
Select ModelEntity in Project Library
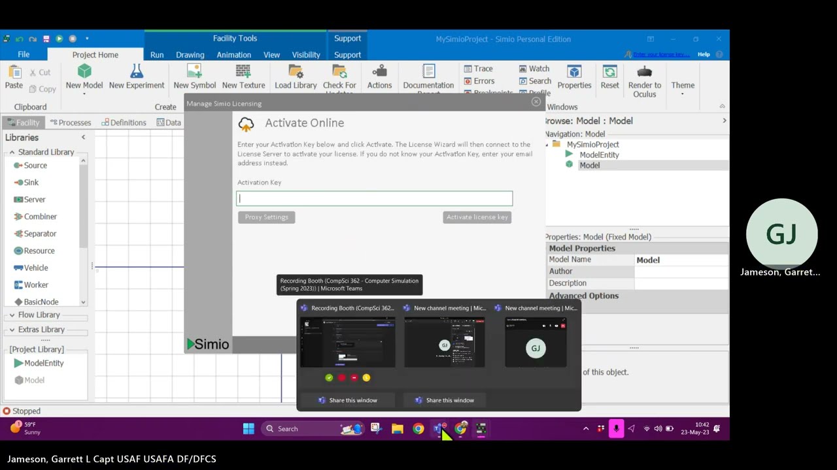point(39,363)
